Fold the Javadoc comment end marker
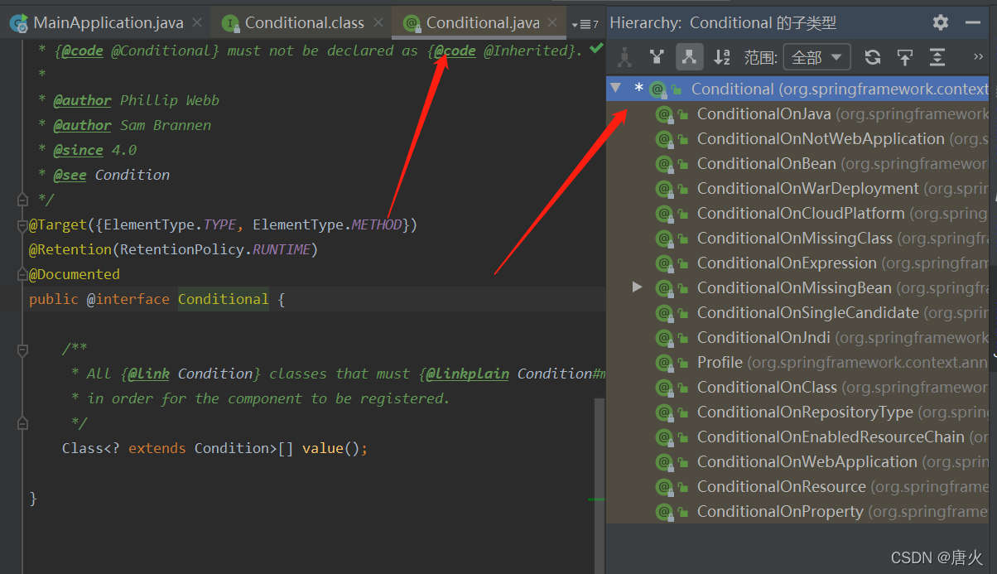 point(23,200)
